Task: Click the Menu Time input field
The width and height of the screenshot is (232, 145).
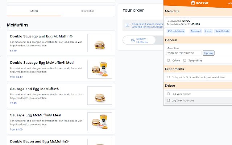Action: [184, 53]
